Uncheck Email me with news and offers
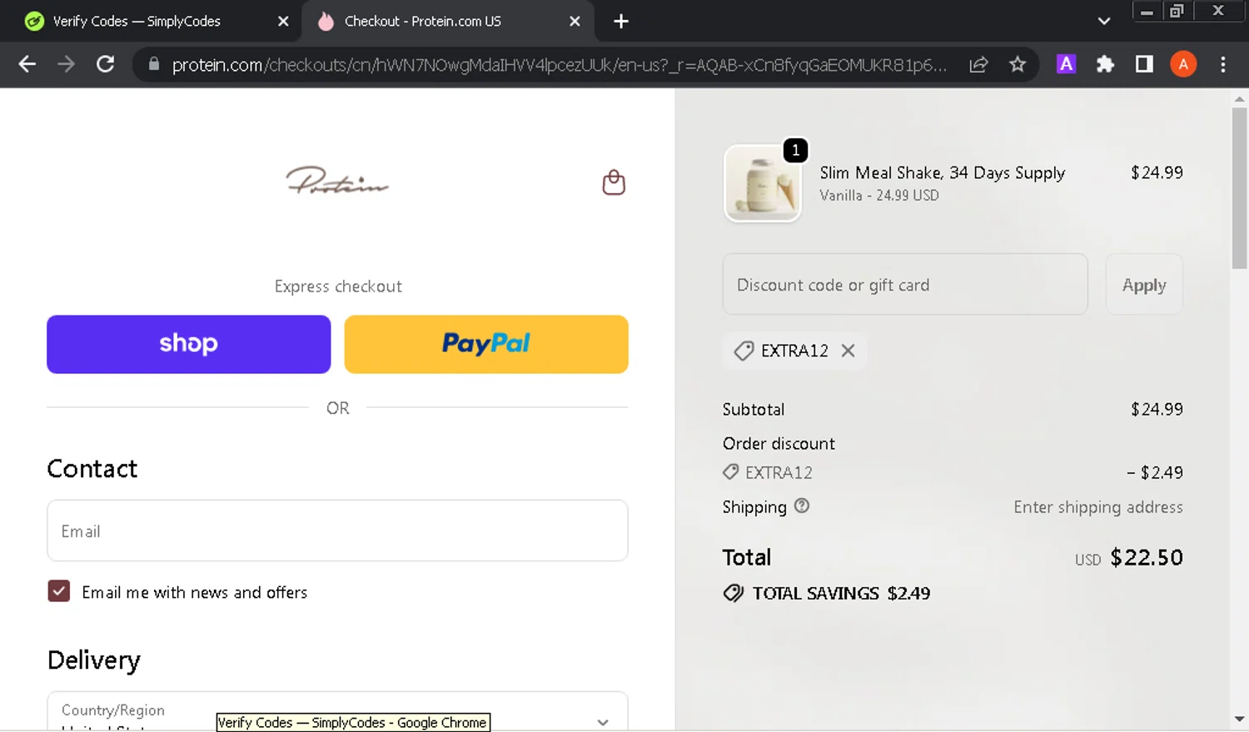 coord(59,591)
